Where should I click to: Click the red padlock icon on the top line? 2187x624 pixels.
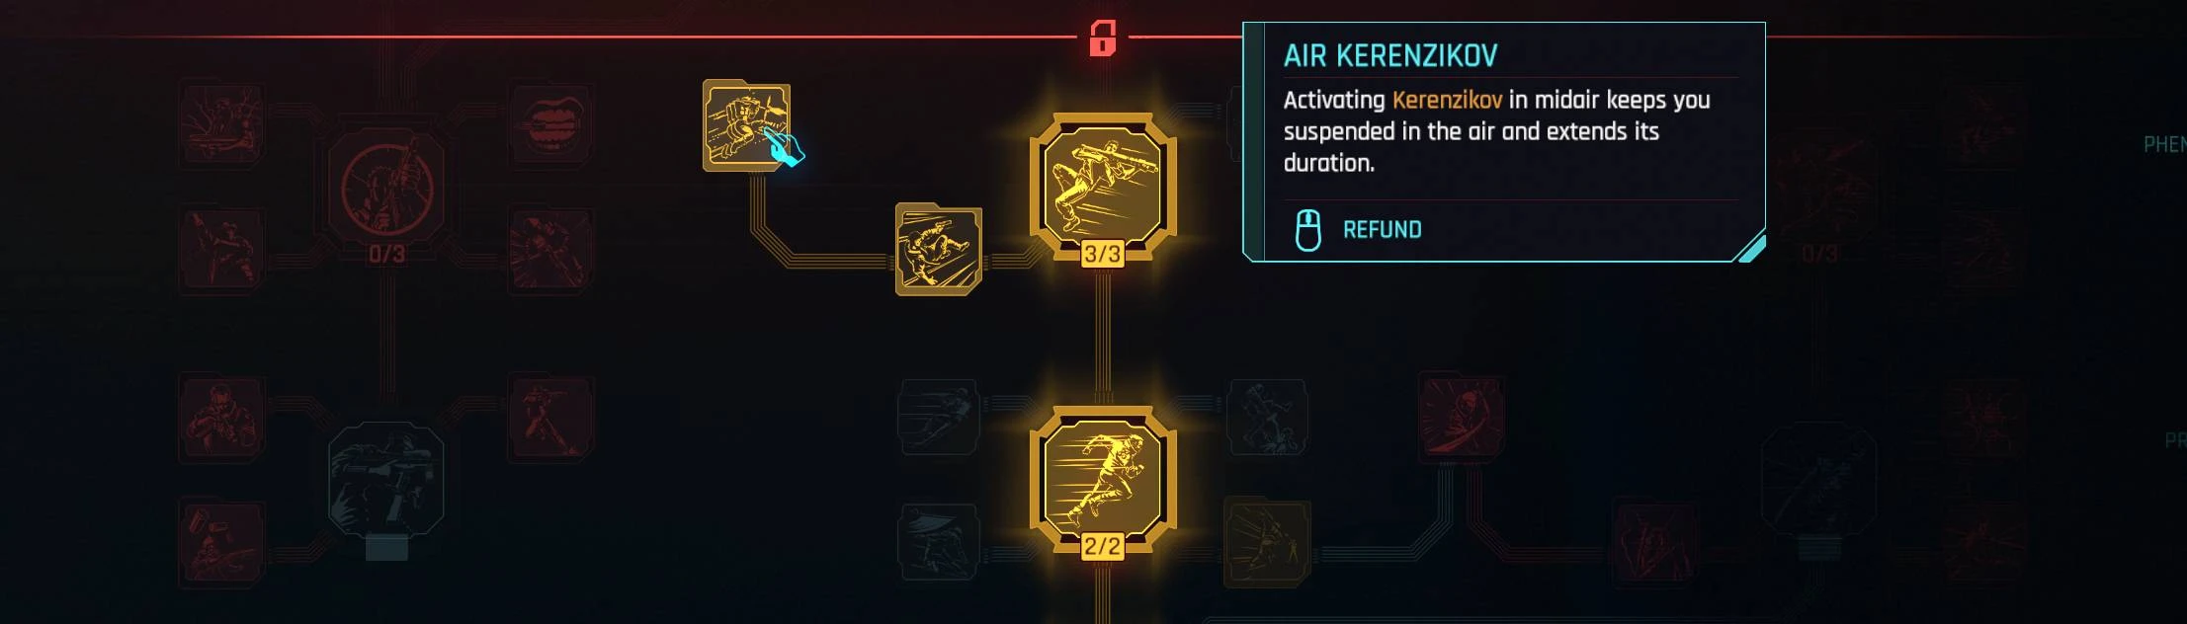point(1103,39)
